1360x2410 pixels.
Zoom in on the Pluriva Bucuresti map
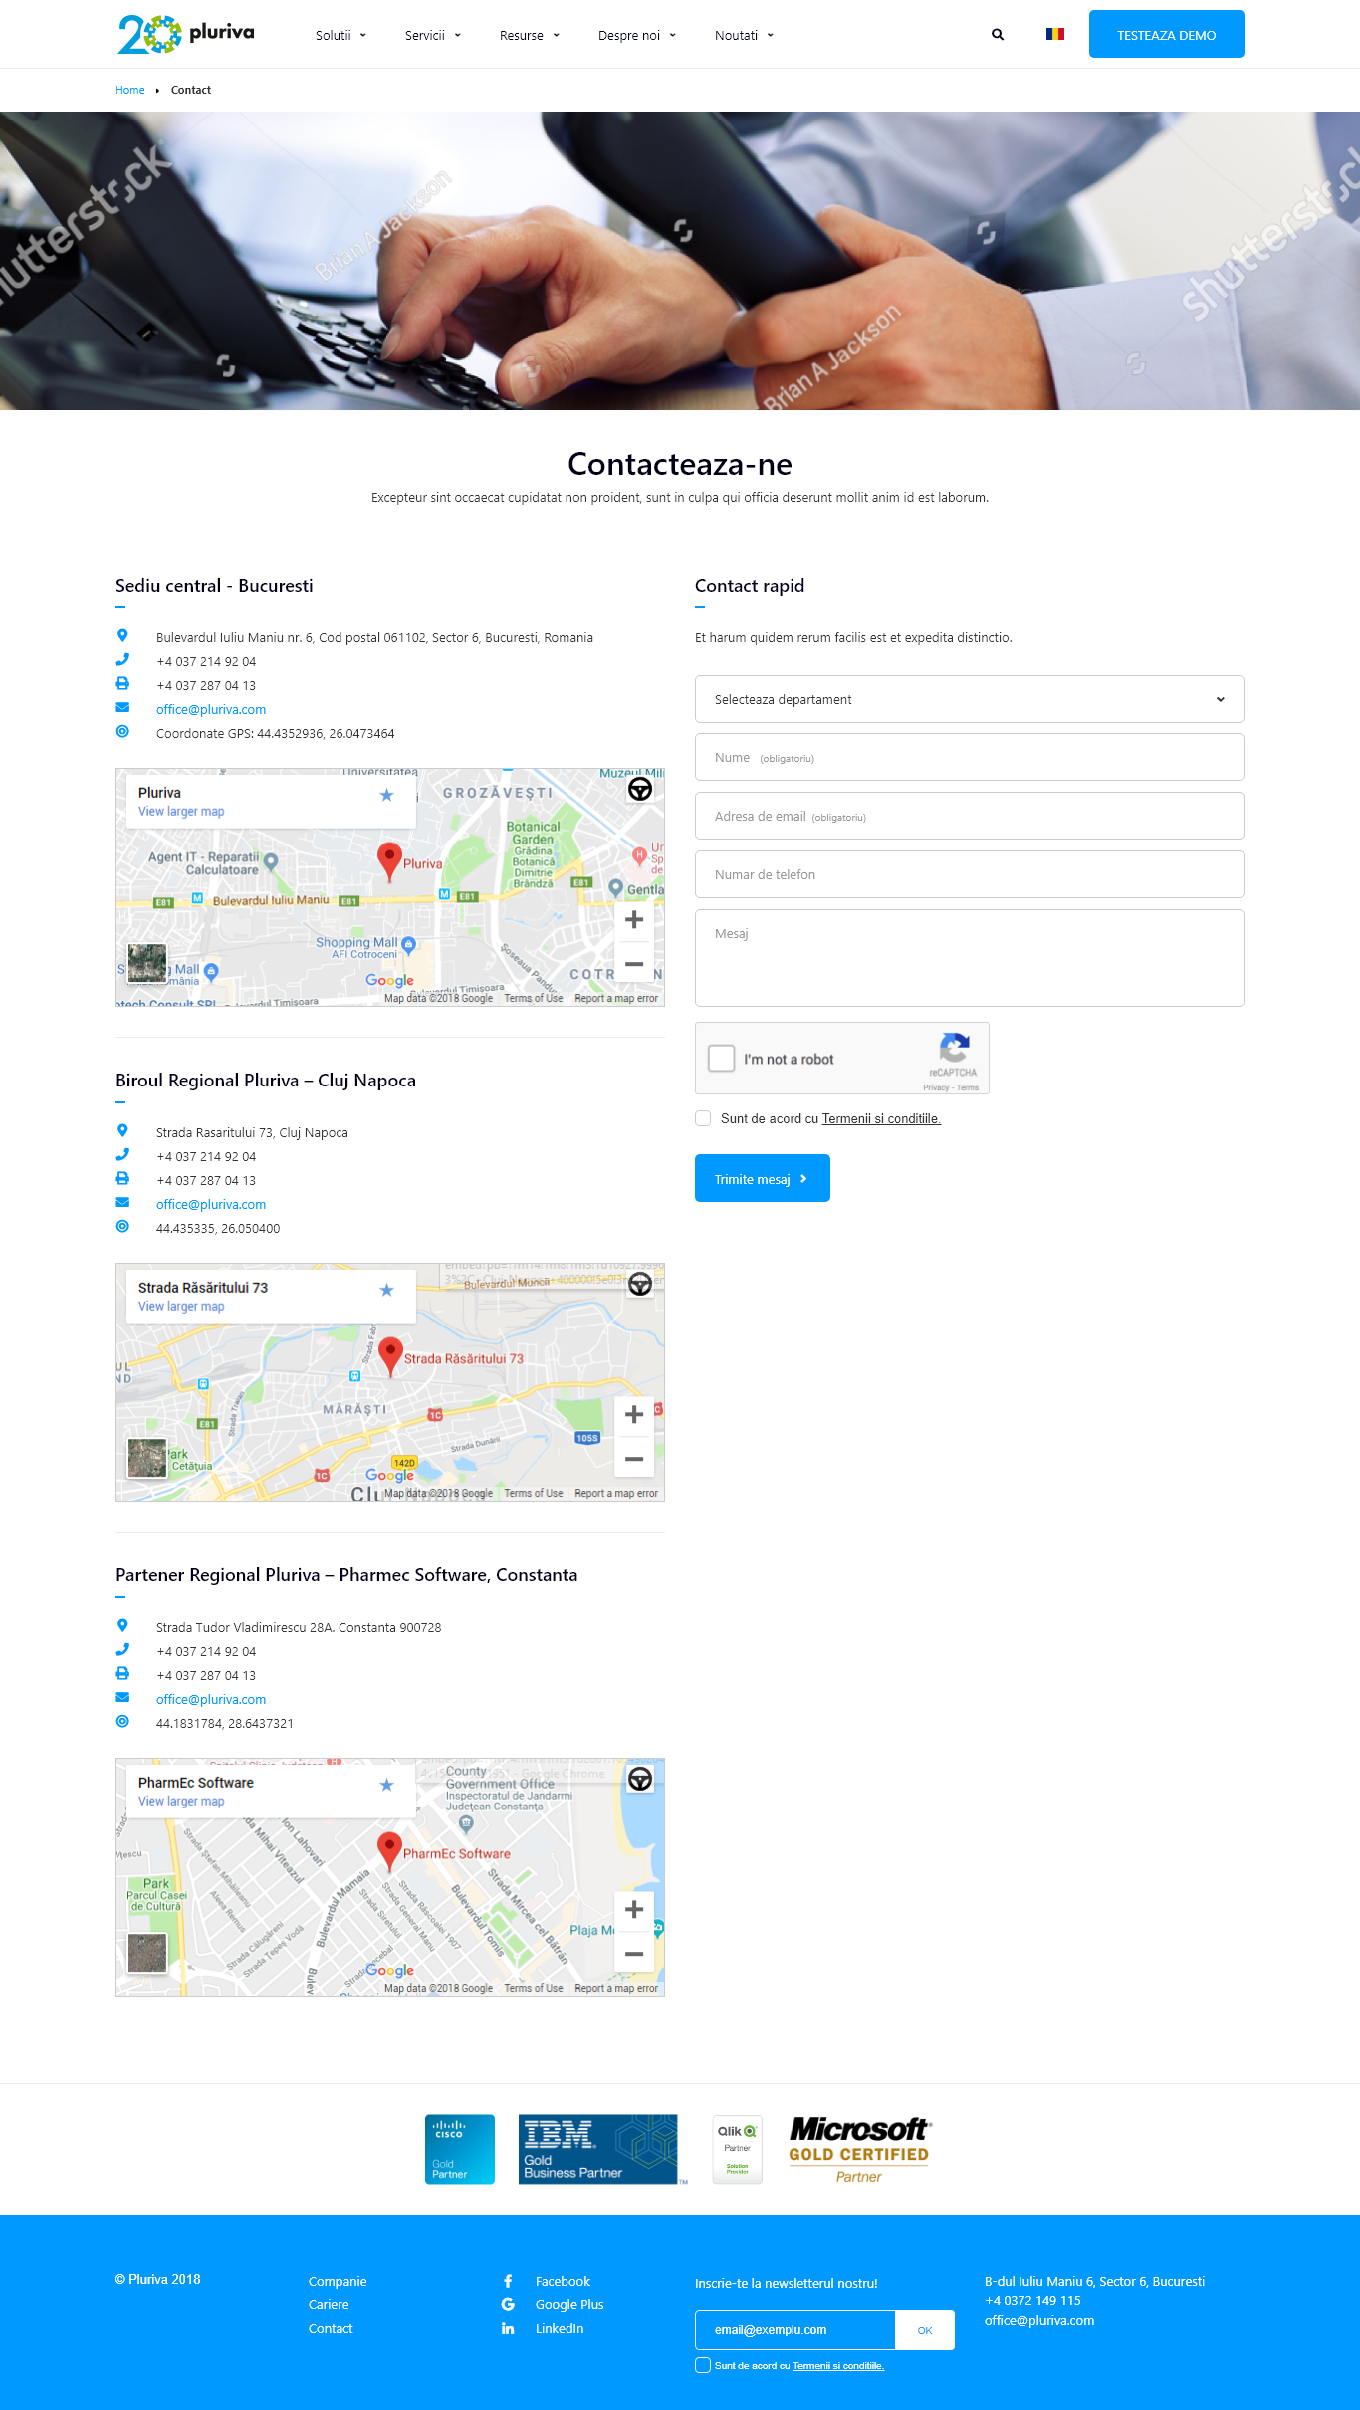click(x=634, y=920)
